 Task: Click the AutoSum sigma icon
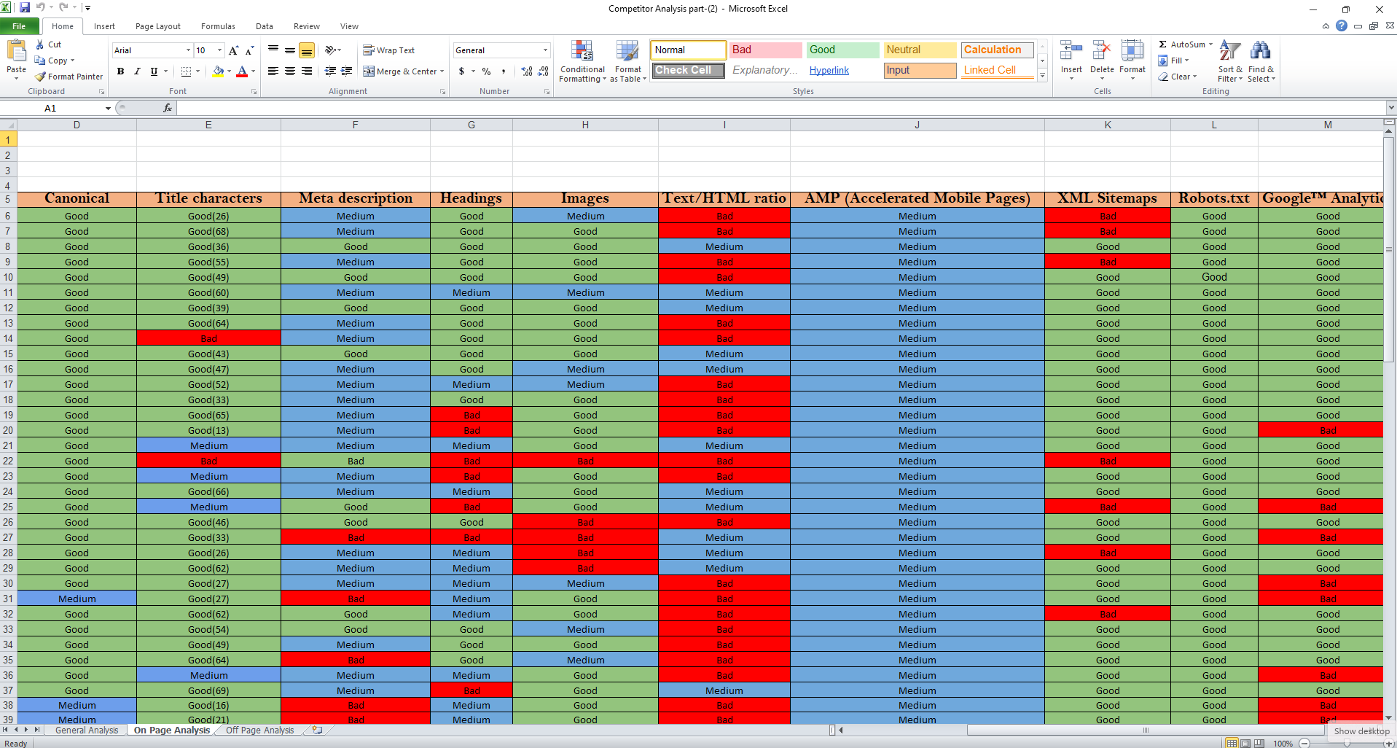[x=1163, y=44]
